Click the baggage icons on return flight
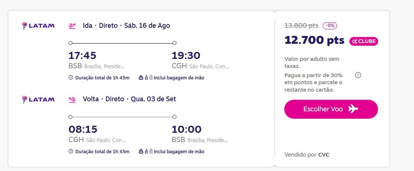This screenshot has width=414, height=171. pyautogui.click(x=146, y=151)
